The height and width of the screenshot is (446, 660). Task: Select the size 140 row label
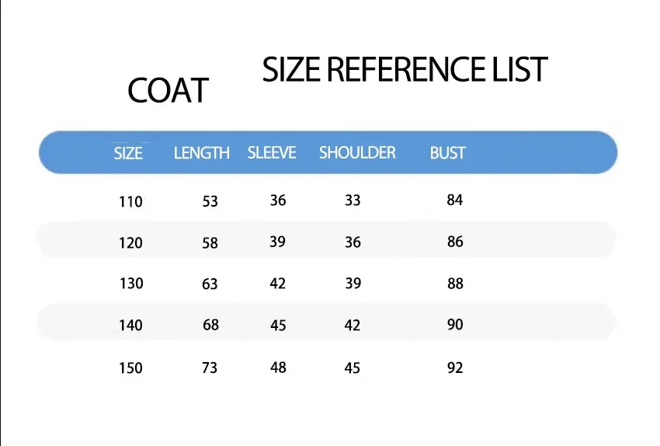[130, 326]
